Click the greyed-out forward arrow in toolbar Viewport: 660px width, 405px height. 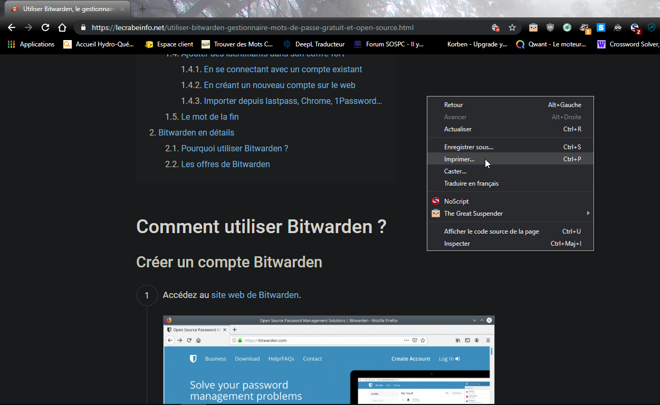pos(28,27)
